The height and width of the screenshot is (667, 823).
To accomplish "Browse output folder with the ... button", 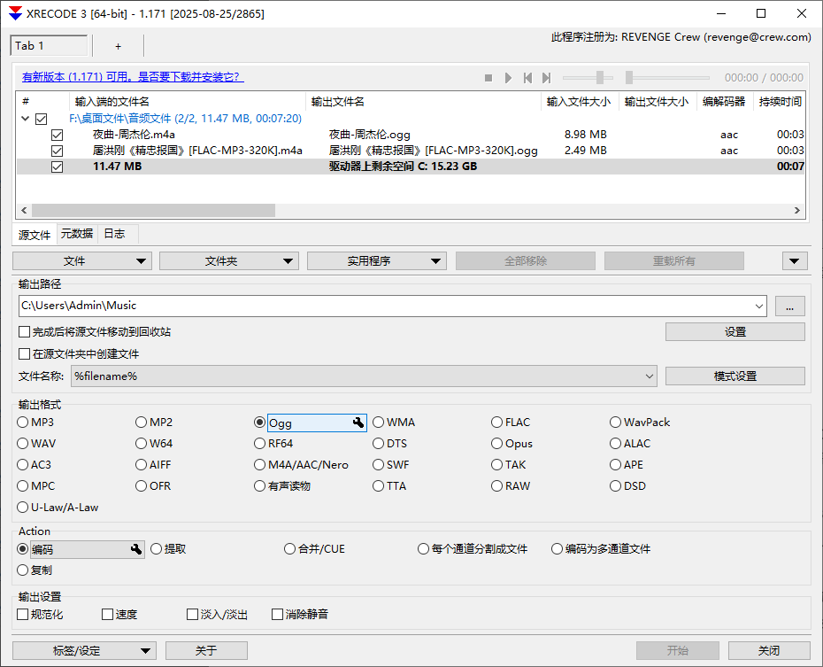I will 790,305.
